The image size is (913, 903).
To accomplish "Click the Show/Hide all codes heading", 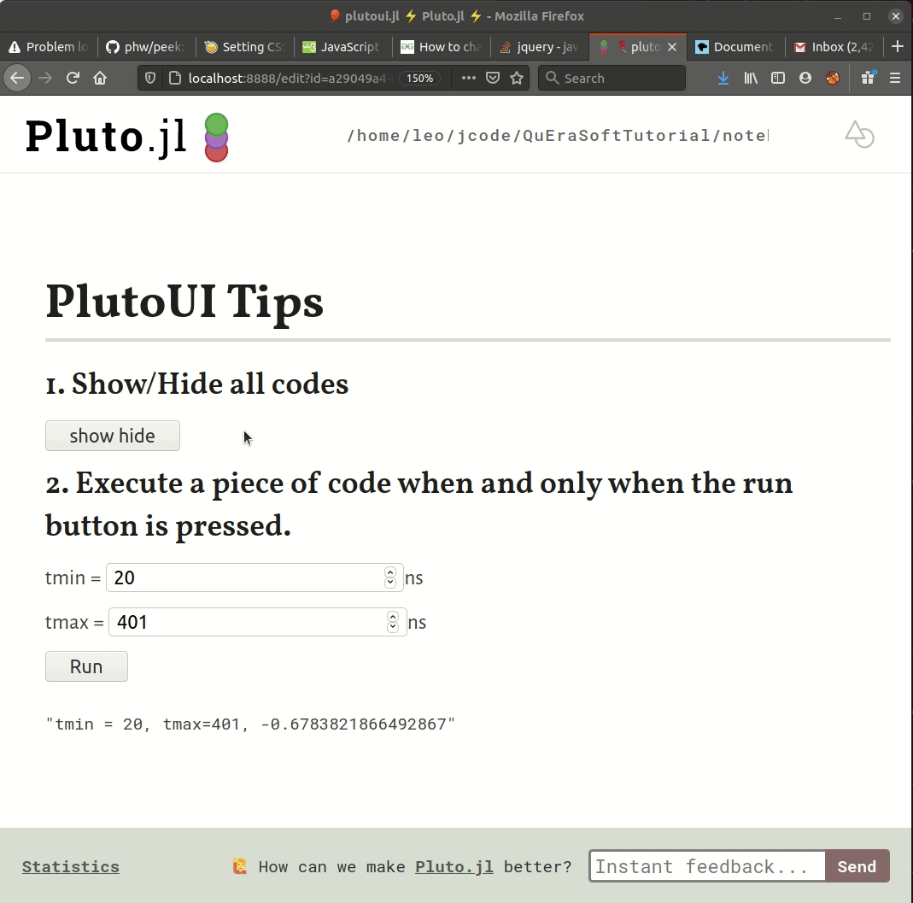I will click(196, 384).
